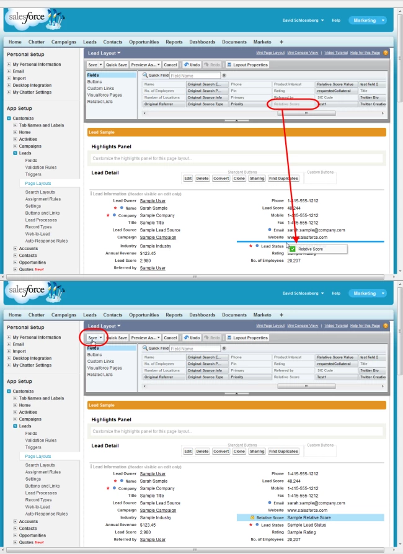Clear the Quick Find box in upper screenshot

coord(224,75)
